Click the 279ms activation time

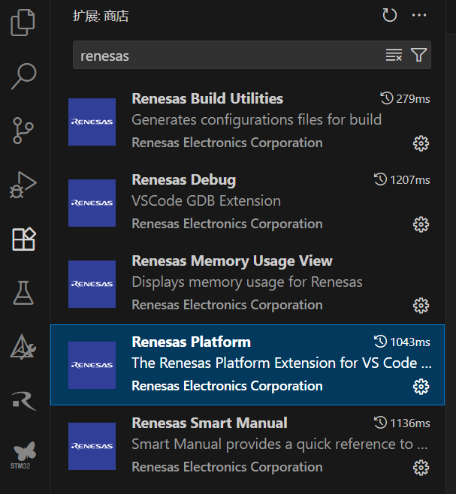coord(405,98)
